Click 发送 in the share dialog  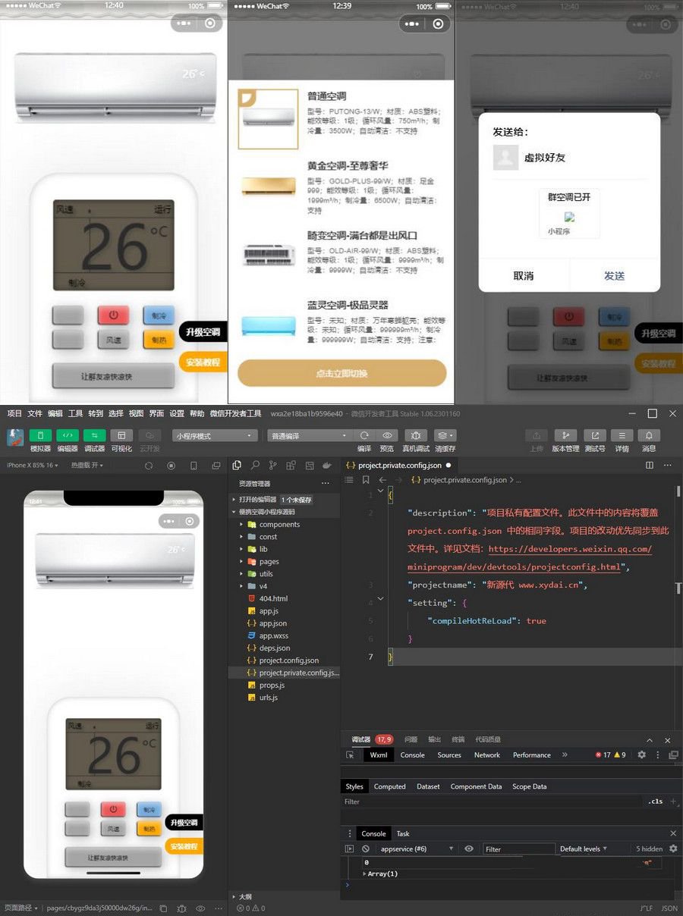tap(614, 276)
